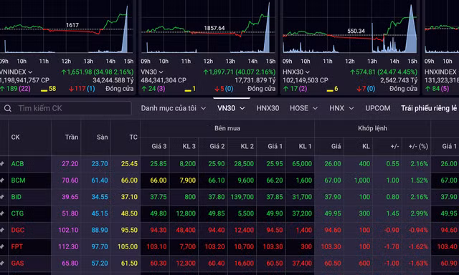Click the VNINDEX value 1,651.98

click(80, 72)
